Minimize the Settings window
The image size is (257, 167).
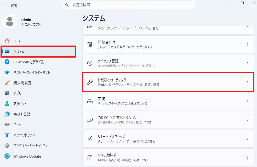(x=230, y=3)
